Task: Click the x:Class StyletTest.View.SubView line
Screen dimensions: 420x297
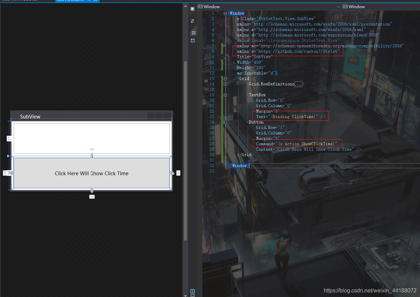Action: pyautogui.click(x=276, y=19)
